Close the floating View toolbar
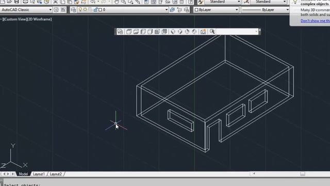Viewport: 330px width, 186px height. [x=259, y=30]
